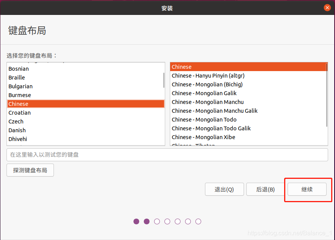
Task: Continue installation with the 继续 button
Action: coord(307,189)
